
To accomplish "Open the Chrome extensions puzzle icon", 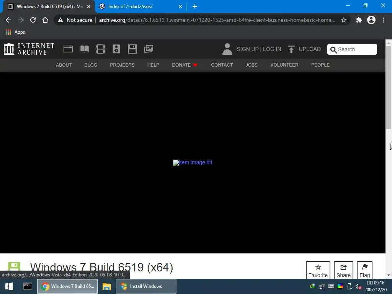I will point(359,20).
